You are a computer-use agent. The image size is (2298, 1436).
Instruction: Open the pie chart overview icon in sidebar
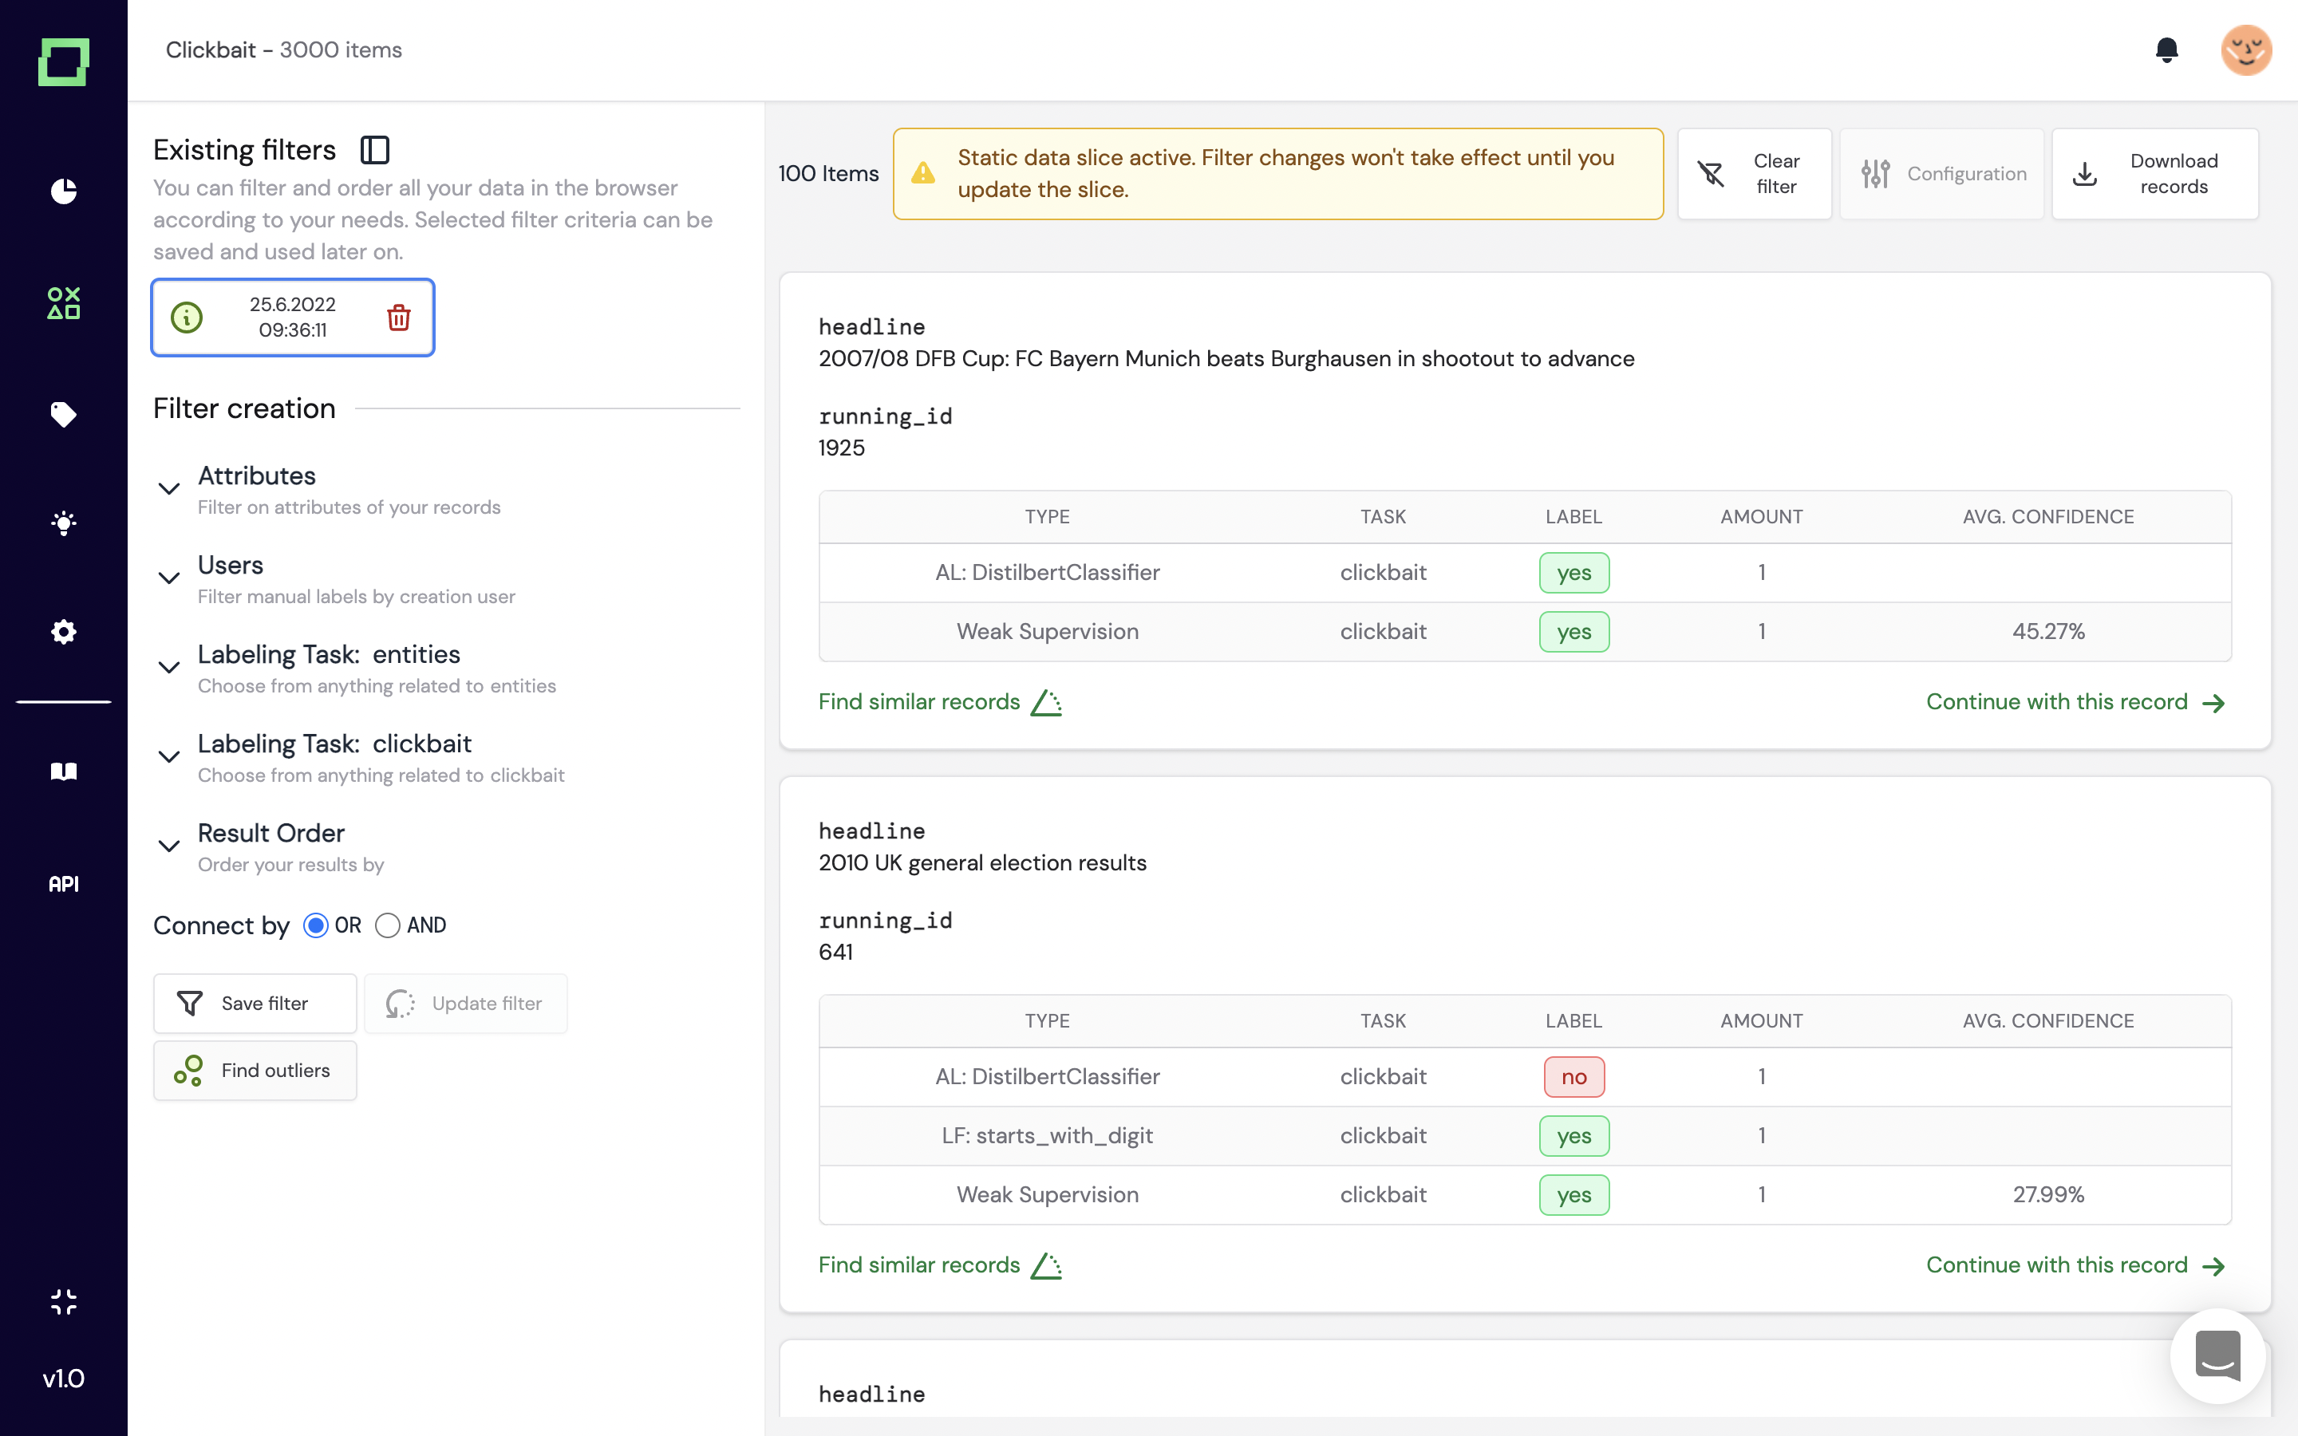click(64, 191)
